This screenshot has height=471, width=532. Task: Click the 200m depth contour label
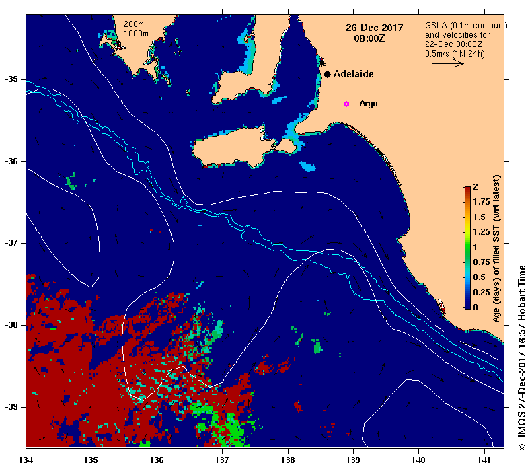click(134, 24)
